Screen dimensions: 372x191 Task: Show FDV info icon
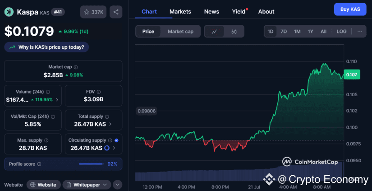click(x=99, y=92)
